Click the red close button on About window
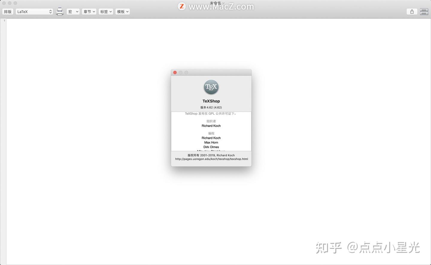The image size is (431, 265). tap(175, 72)
